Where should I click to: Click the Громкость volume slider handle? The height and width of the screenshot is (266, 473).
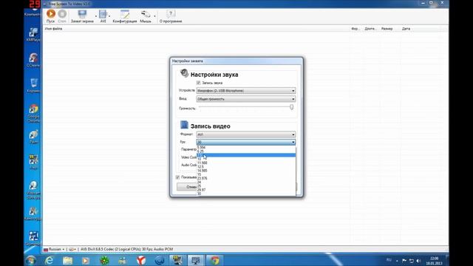(x=291, y=107)
